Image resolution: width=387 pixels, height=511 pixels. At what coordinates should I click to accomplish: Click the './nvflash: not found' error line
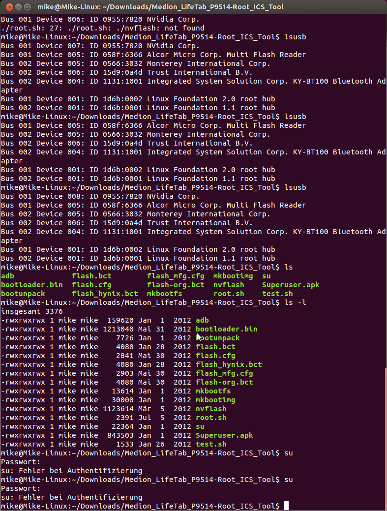tap(103, 28)
